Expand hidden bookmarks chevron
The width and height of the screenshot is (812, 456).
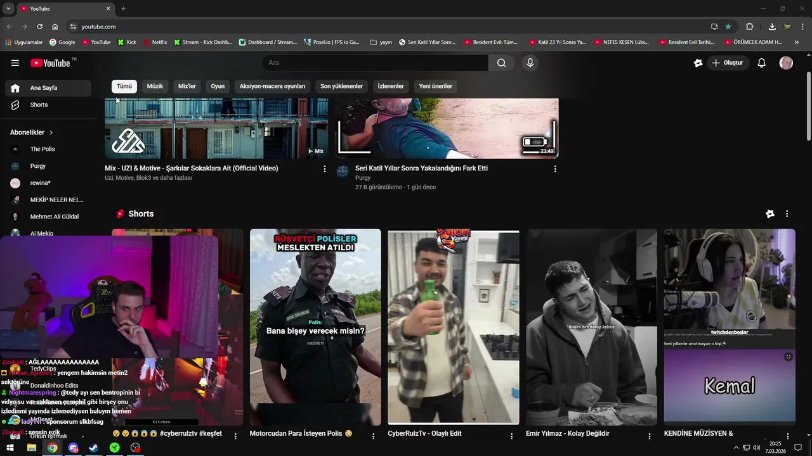(x=797, y=42)
